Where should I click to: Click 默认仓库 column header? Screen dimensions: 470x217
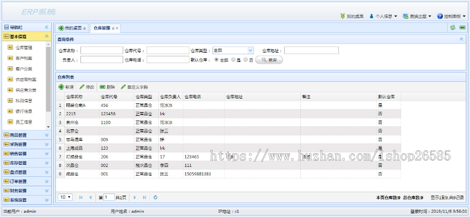[389, 97]
